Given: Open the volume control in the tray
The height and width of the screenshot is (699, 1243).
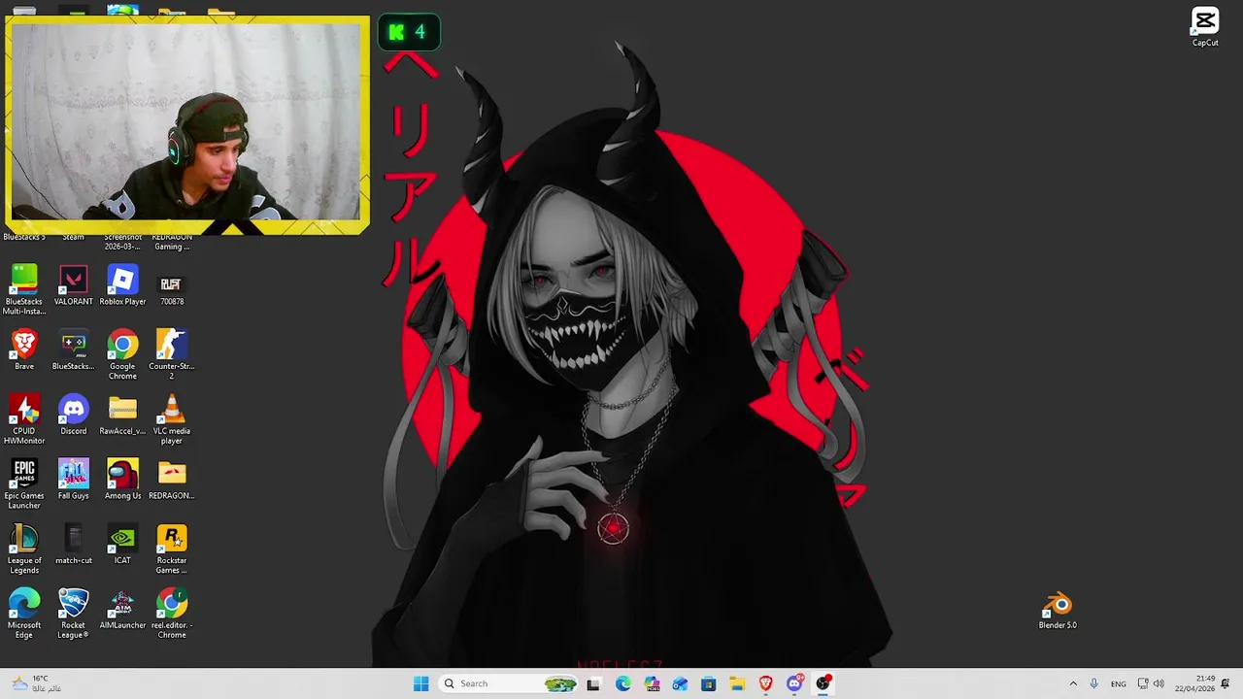Looking at the screenshot, I should click(x=1159, y=683).
